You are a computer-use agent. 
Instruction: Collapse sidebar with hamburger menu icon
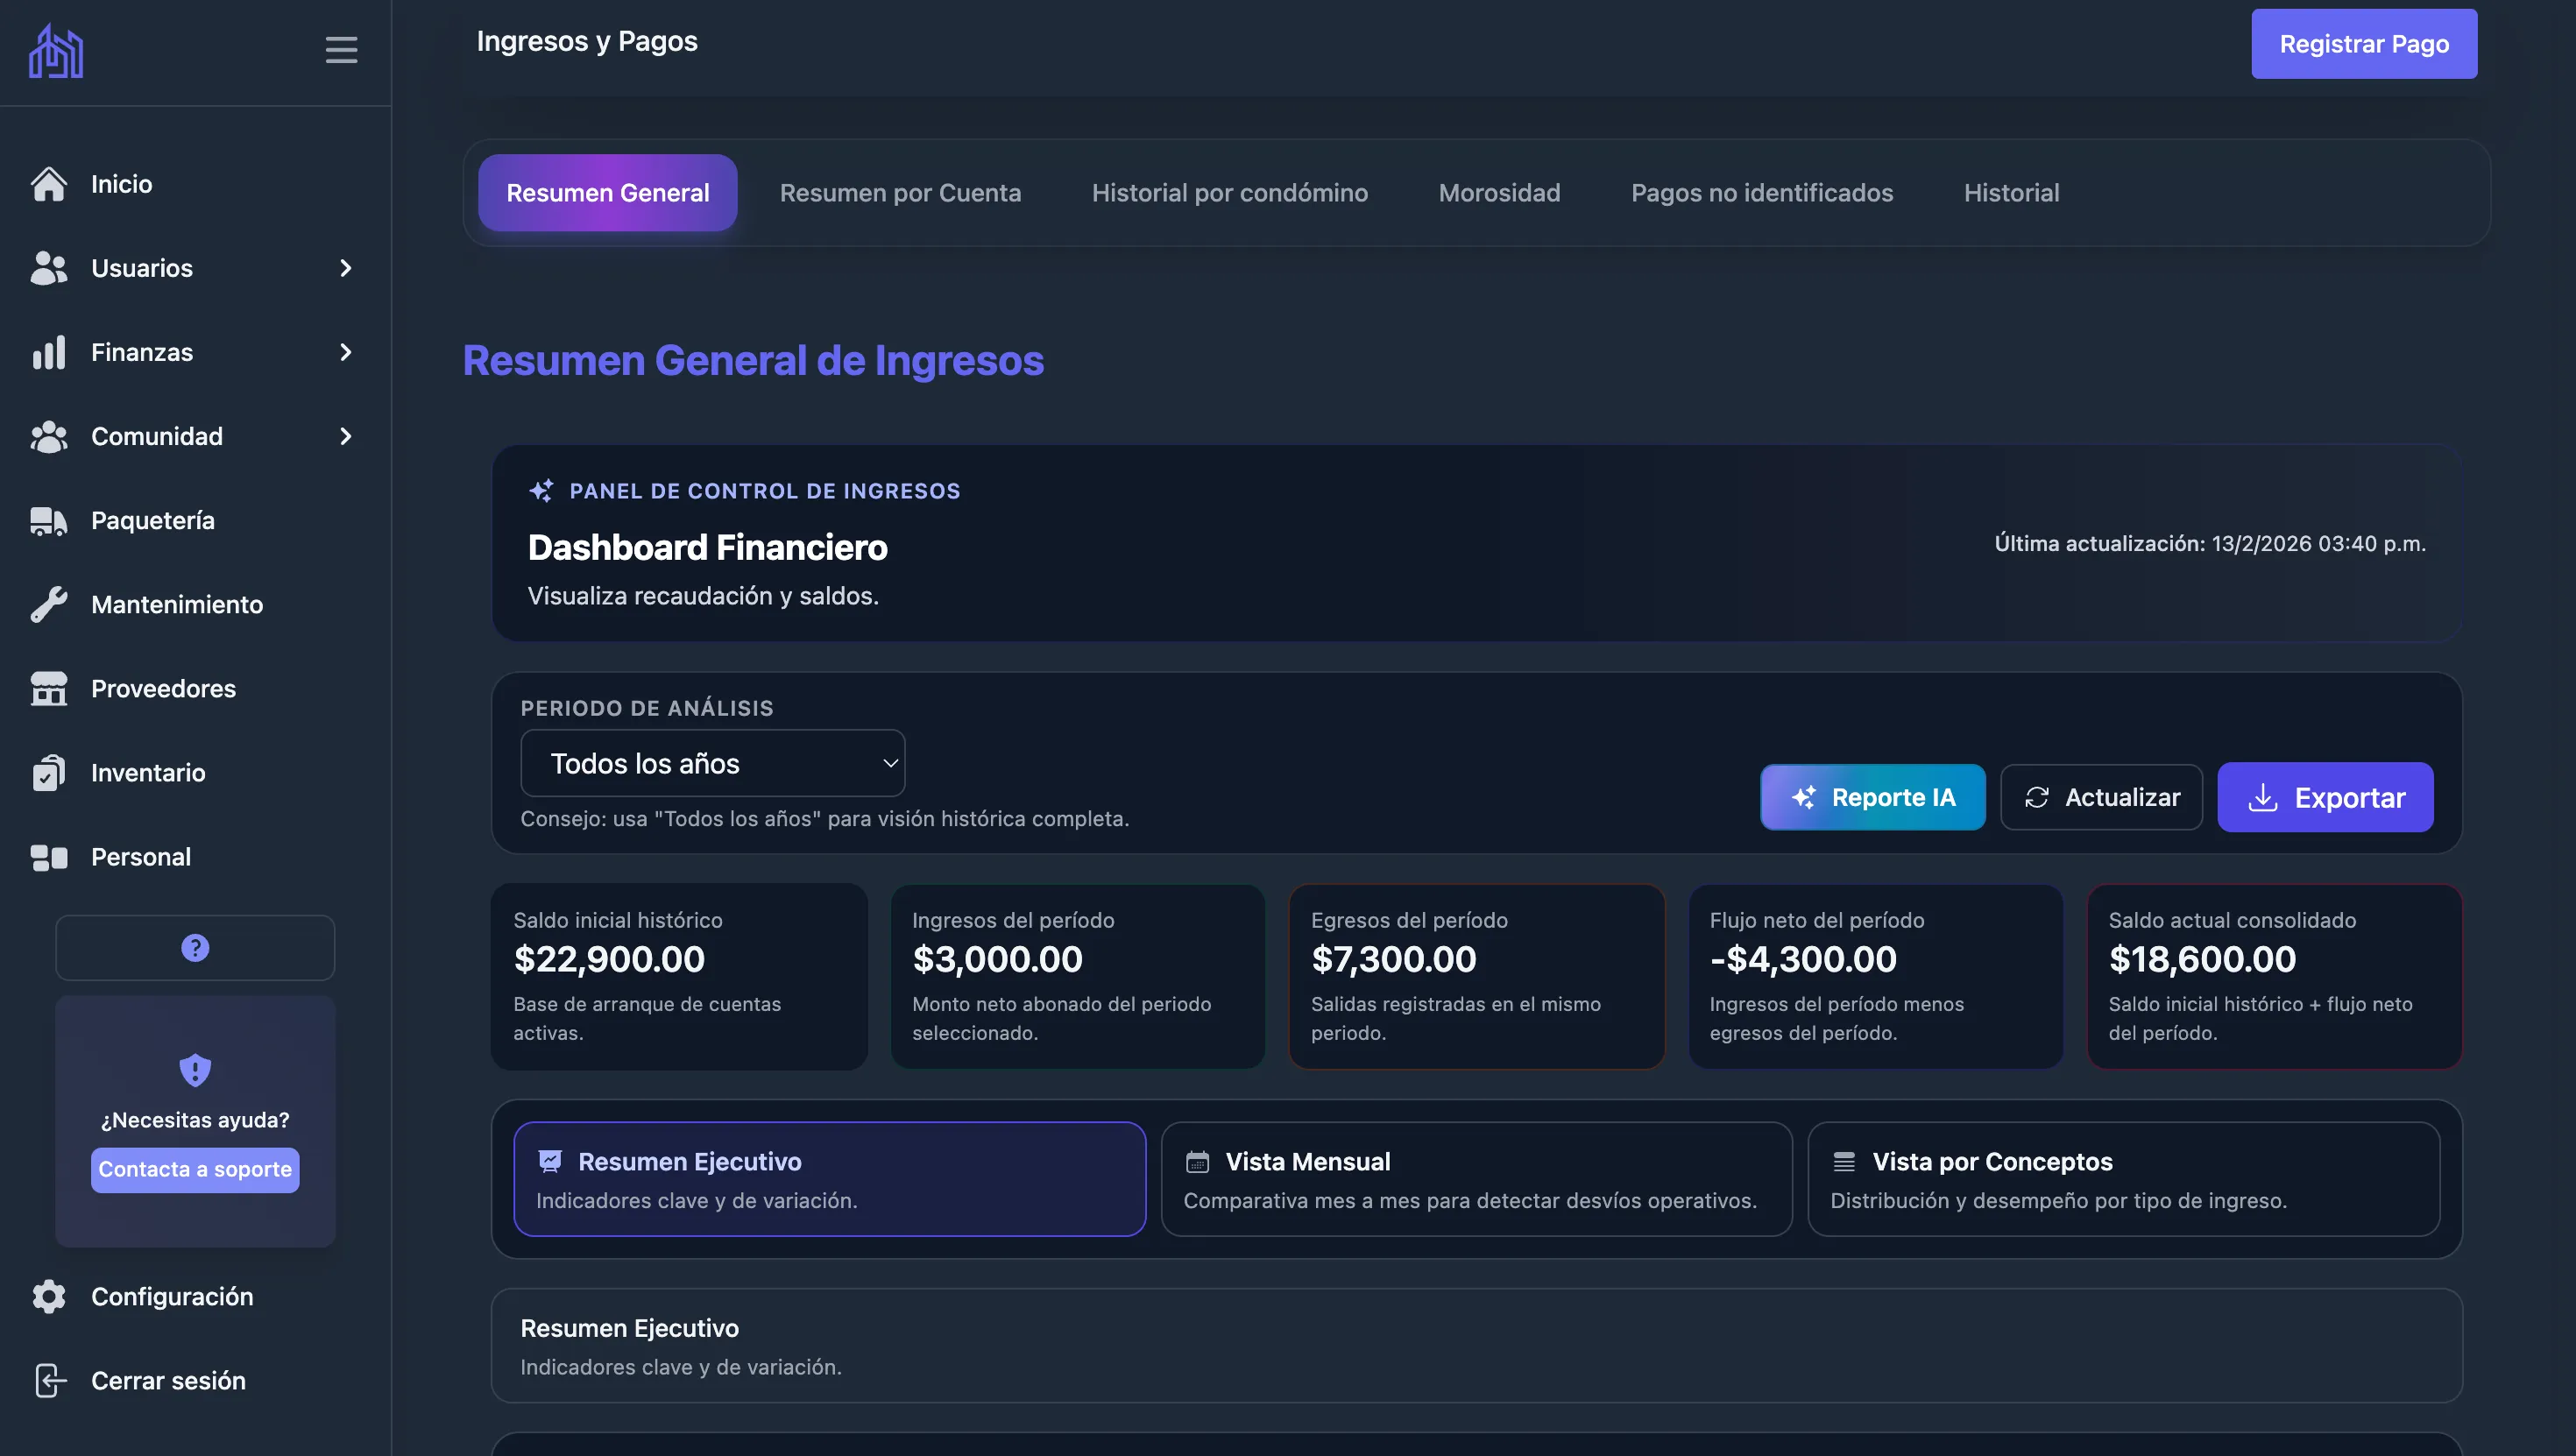(x=341, y=50)
